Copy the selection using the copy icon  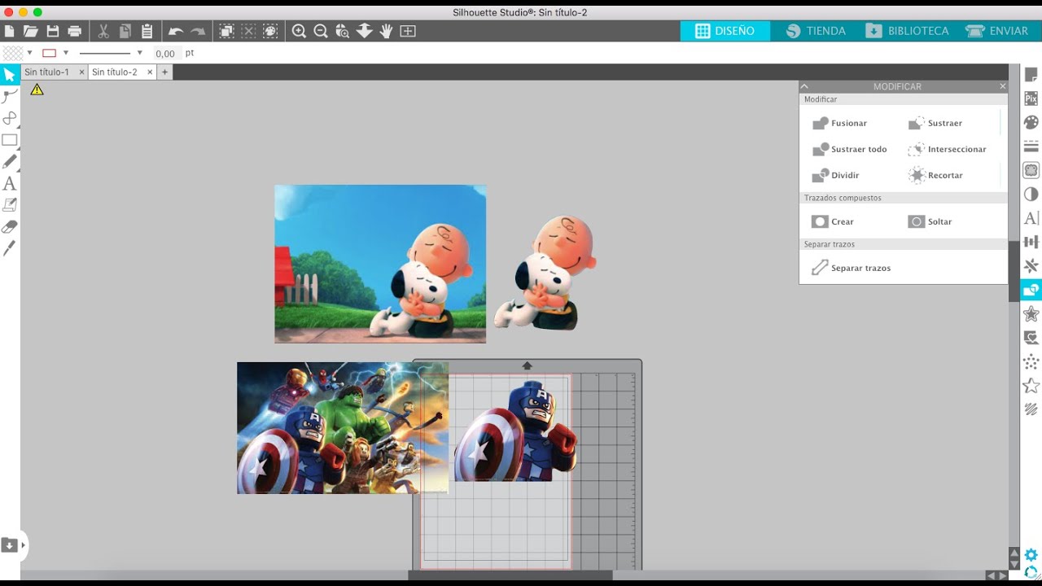[x=125, y=31]
